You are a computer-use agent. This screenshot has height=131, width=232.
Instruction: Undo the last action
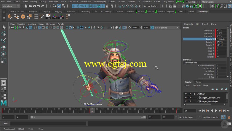click(39, 6)
